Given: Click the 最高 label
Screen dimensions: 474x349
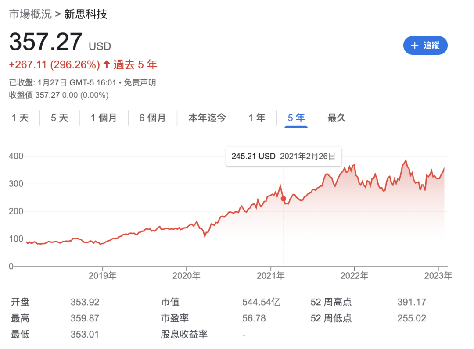Looking at the screenshot, I should click(20, 318).
